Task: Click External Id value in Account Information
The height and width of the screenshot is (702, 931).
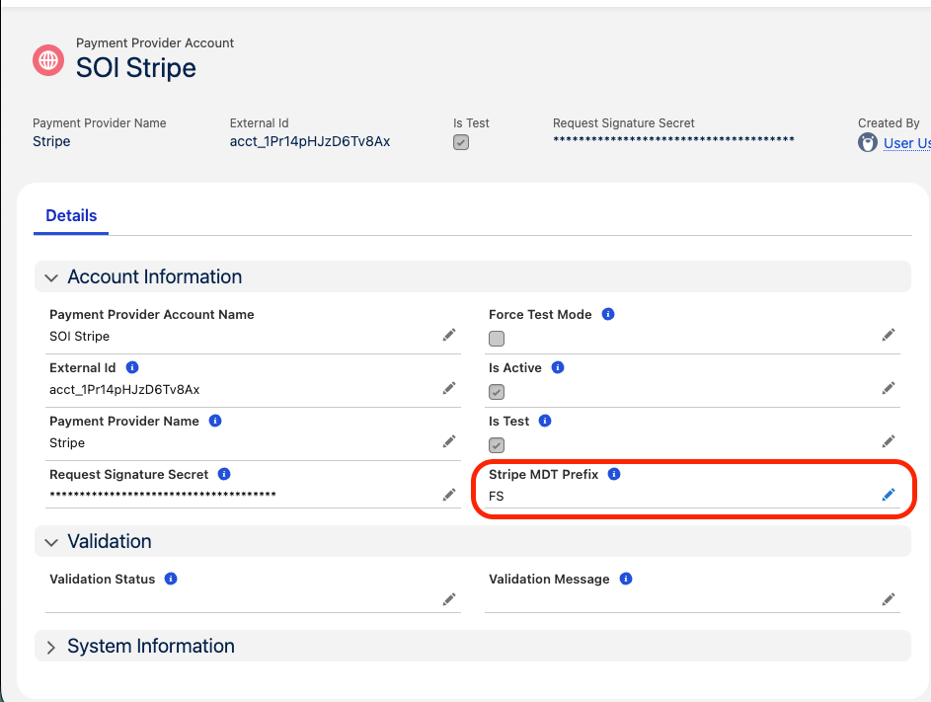Action: (124, 390)
